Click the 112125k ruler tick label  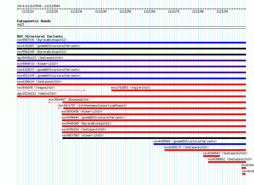click(x=125, y=11)
